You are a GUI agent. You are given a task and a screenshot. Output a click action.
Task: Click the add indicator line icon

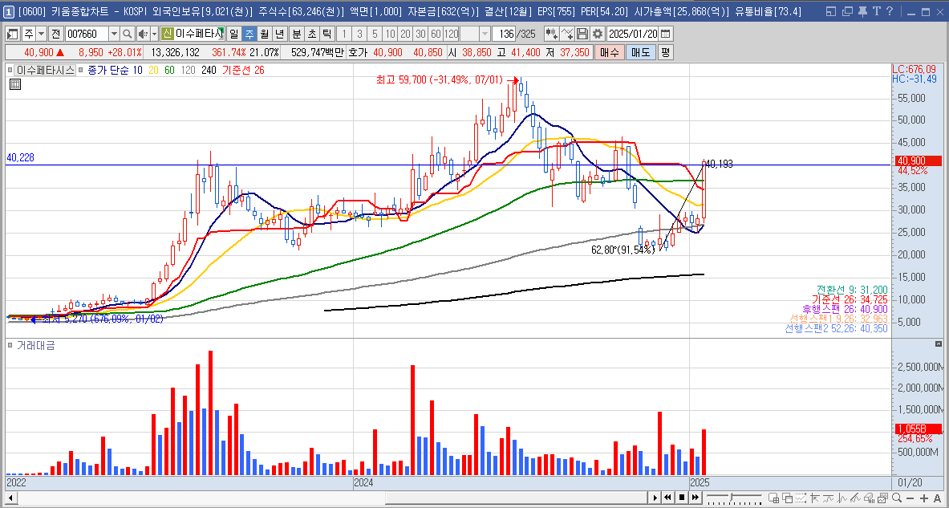click(567, 34)
